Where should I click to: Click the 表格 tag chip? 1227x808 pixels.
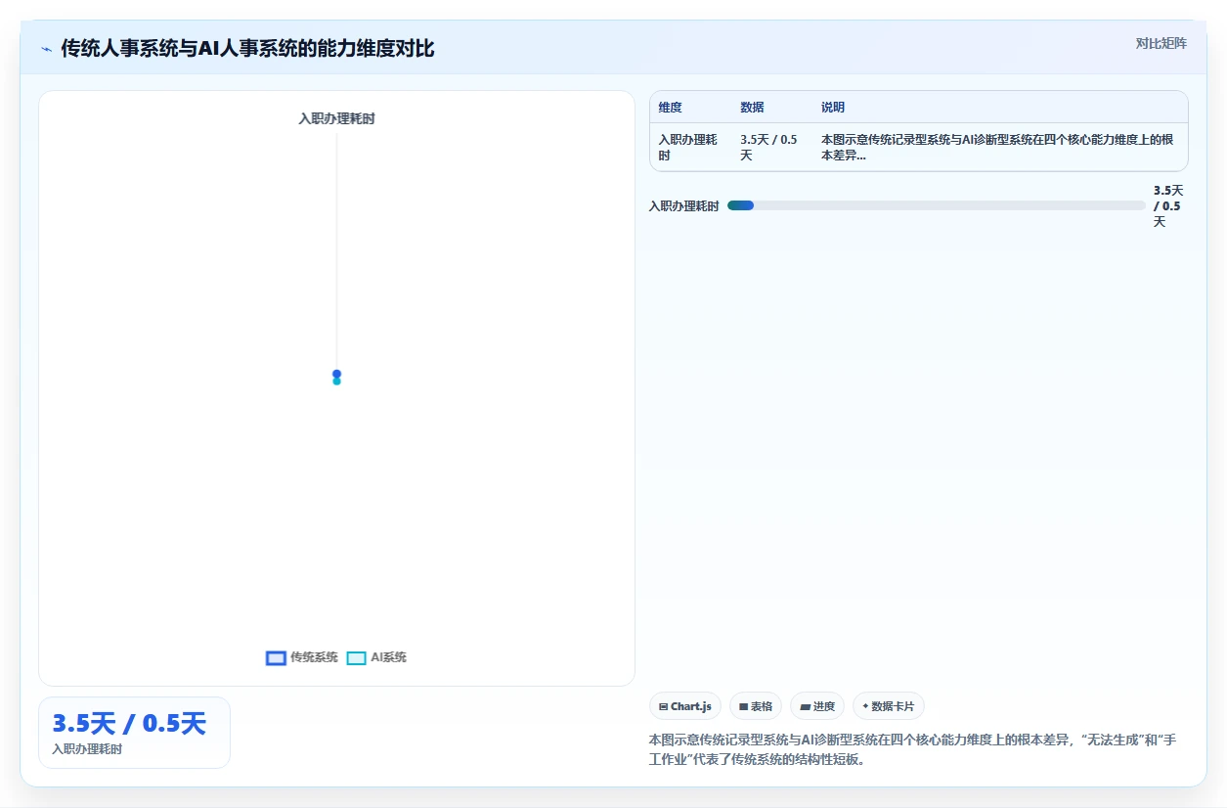(756, 706)
